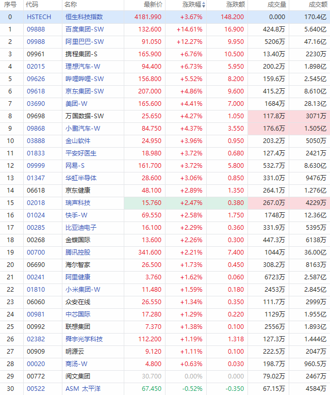330x395 pixels.
Task: Click 腾讯控股 price 341.600
Action: coord(150,252)
